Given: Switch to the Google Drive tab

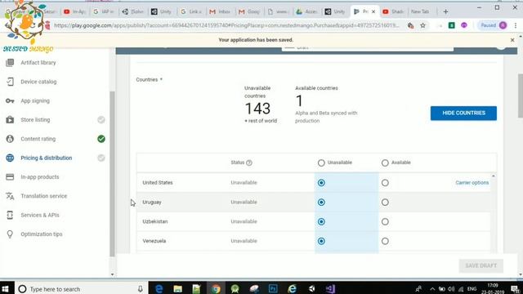Looking at the screenshot, I should click(307, 11).
